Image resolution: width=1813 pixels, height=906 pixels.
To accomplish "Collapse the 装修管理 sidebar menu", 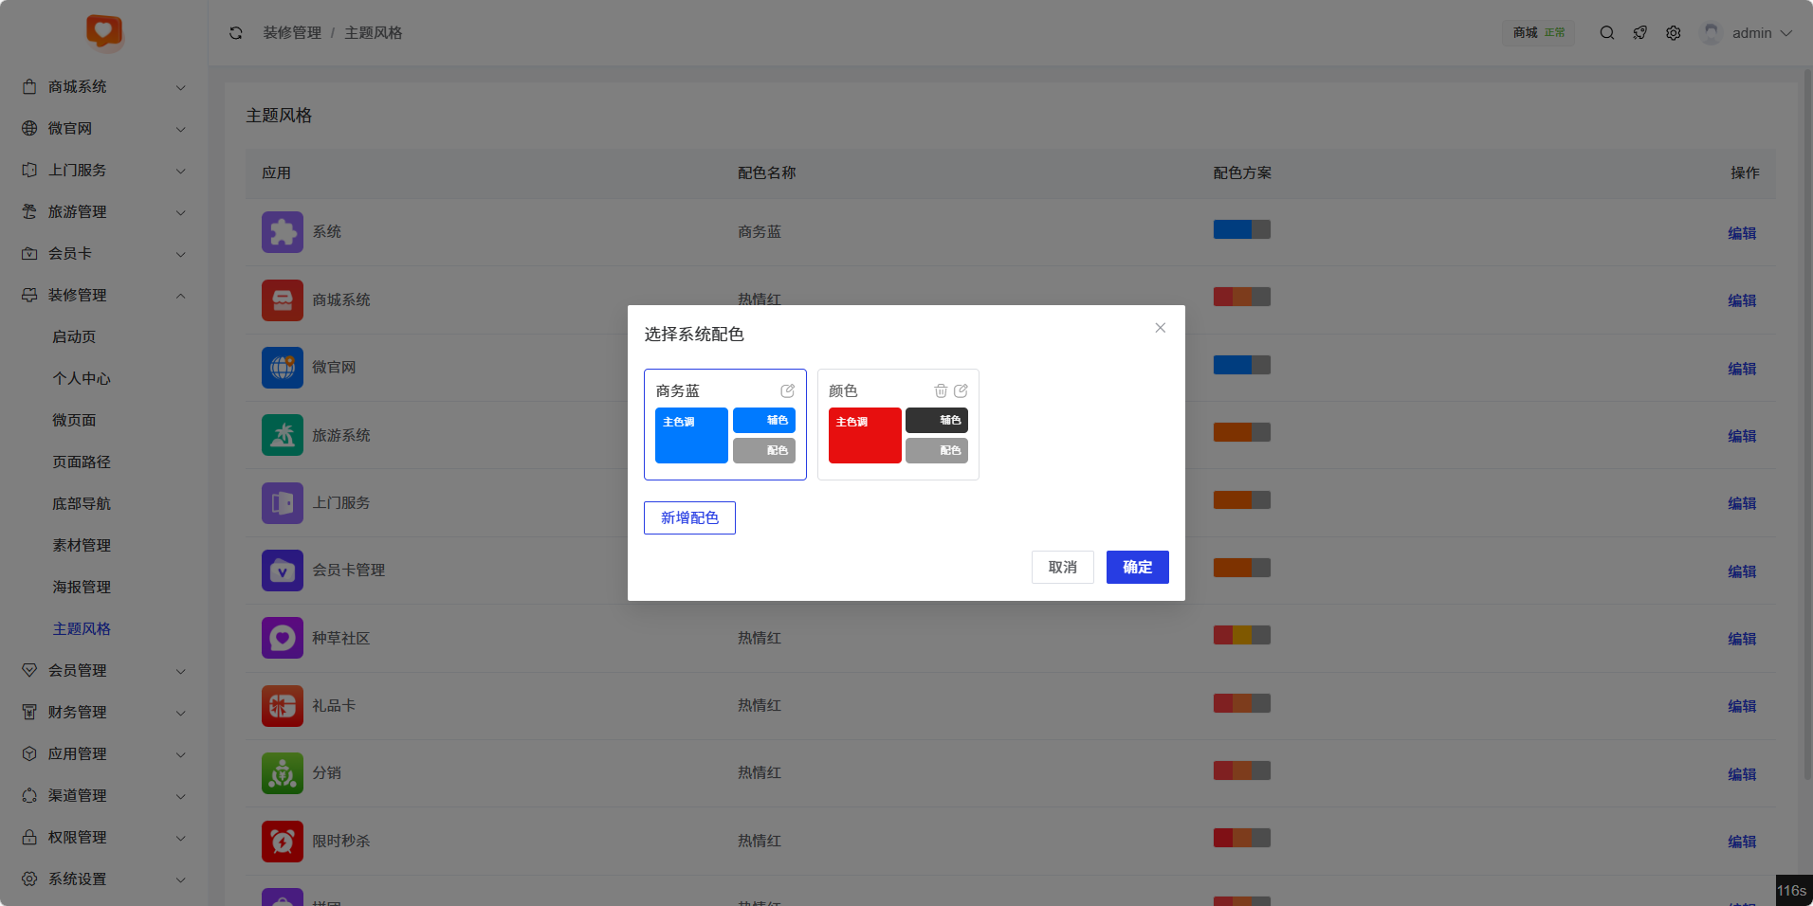I will pos(104,296).
